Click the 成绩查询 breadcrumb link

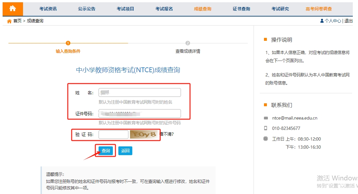click(x=33, y=20)
